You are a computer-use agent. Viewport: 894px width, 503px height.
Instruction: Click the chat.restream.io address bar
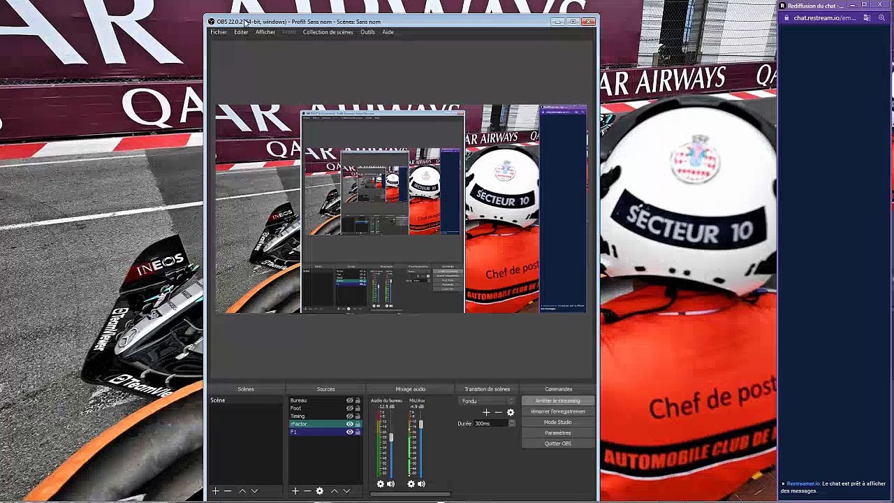point(824,17)
